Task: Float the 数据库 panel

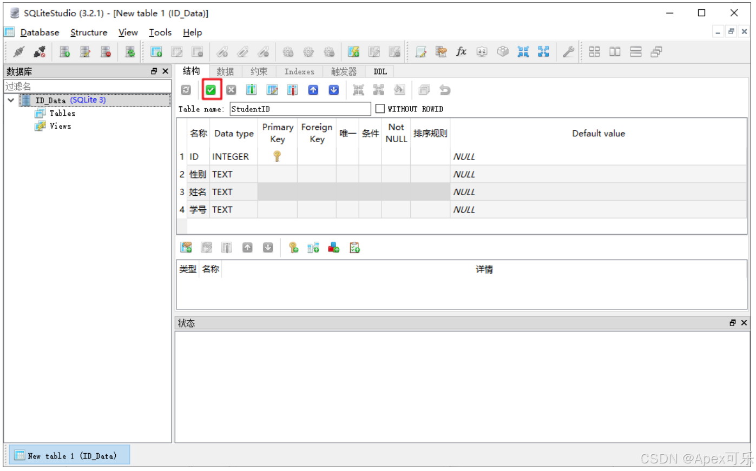Action: click(154, 71)
